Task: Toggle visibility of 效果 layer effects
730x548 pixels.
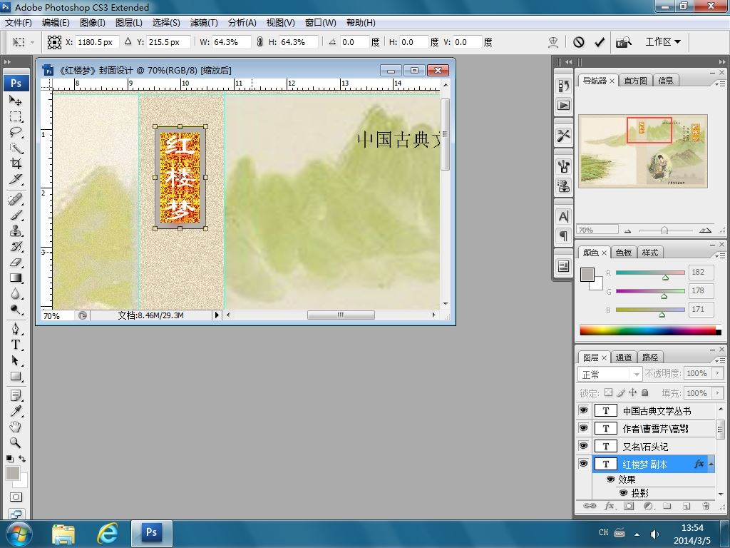Action: tap(610, 479)
